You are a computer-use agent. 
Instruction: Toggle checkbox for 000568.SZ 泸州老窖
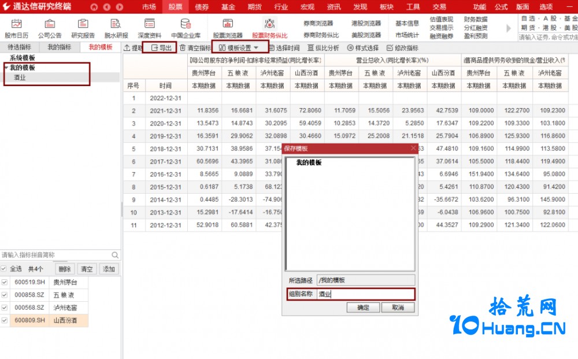click(5, 308)
